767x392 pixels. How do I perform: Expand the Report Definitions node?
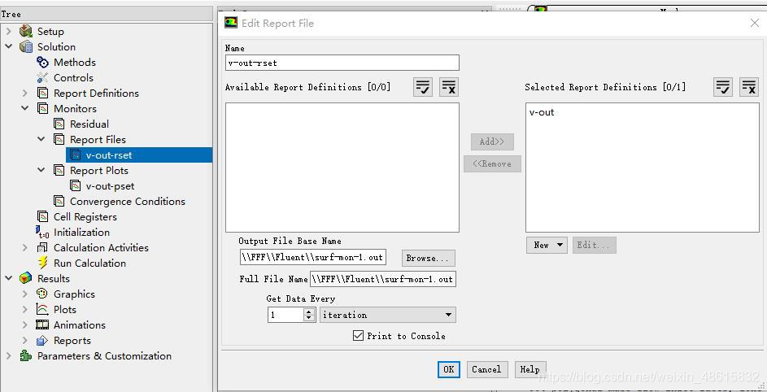pyautogui.click(x=25, y=93)
